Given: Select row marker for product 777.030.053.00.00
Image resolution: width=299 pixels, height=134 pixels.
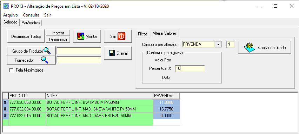Looking at the screenshot, I should pos(5,102).
